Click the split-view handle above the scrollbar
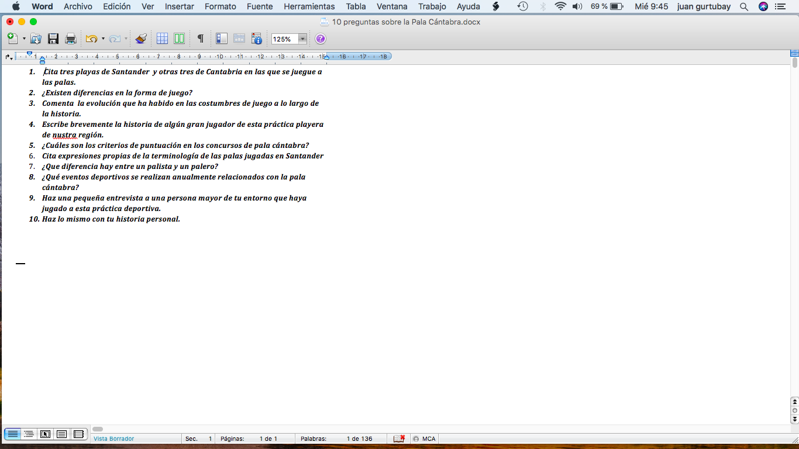This screenshot has width=799, height=449. (794, 53)
